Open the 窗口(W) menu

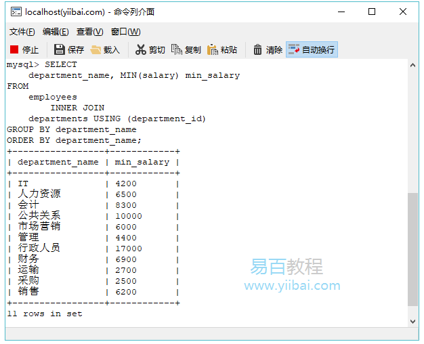(125, 32)
